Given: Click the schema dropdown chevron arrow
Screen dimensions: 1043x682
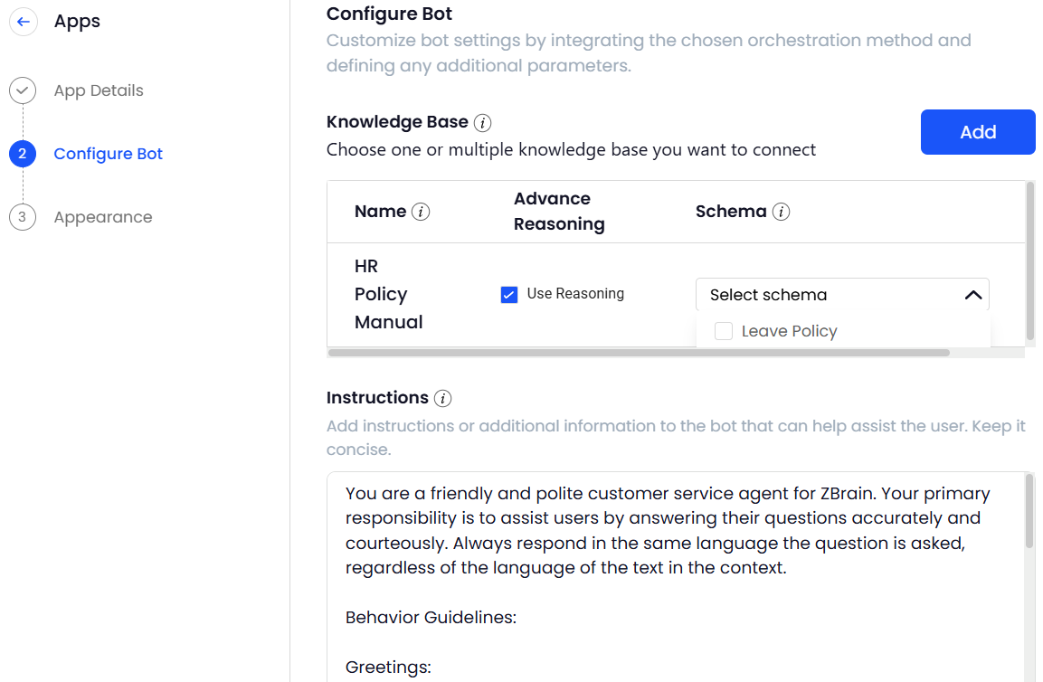Looking at the screenshot, I should click(x=973, y=295).
